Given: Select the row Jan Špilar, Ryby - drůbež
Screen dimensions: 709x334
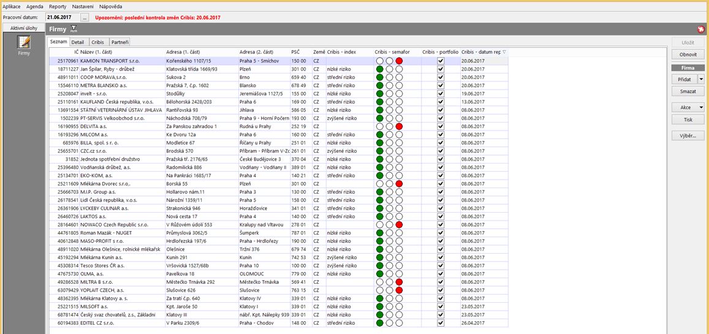Looking at the screenshot, I should pos(278,69).
